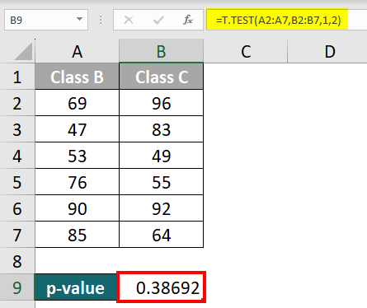
Task: Select row 2 header
Action: (x=17, y=103)
